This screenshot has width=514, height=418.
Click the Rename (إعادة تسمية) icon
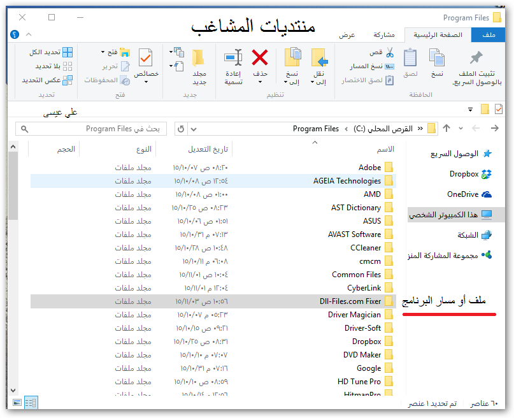pyautogui.click(x=233, y=59)
